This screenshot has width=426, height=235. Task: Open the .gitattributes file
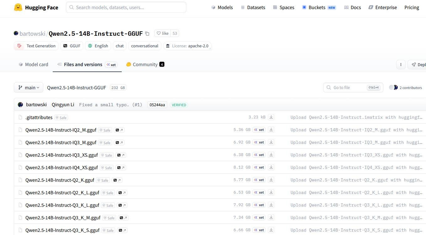[39, 118]
